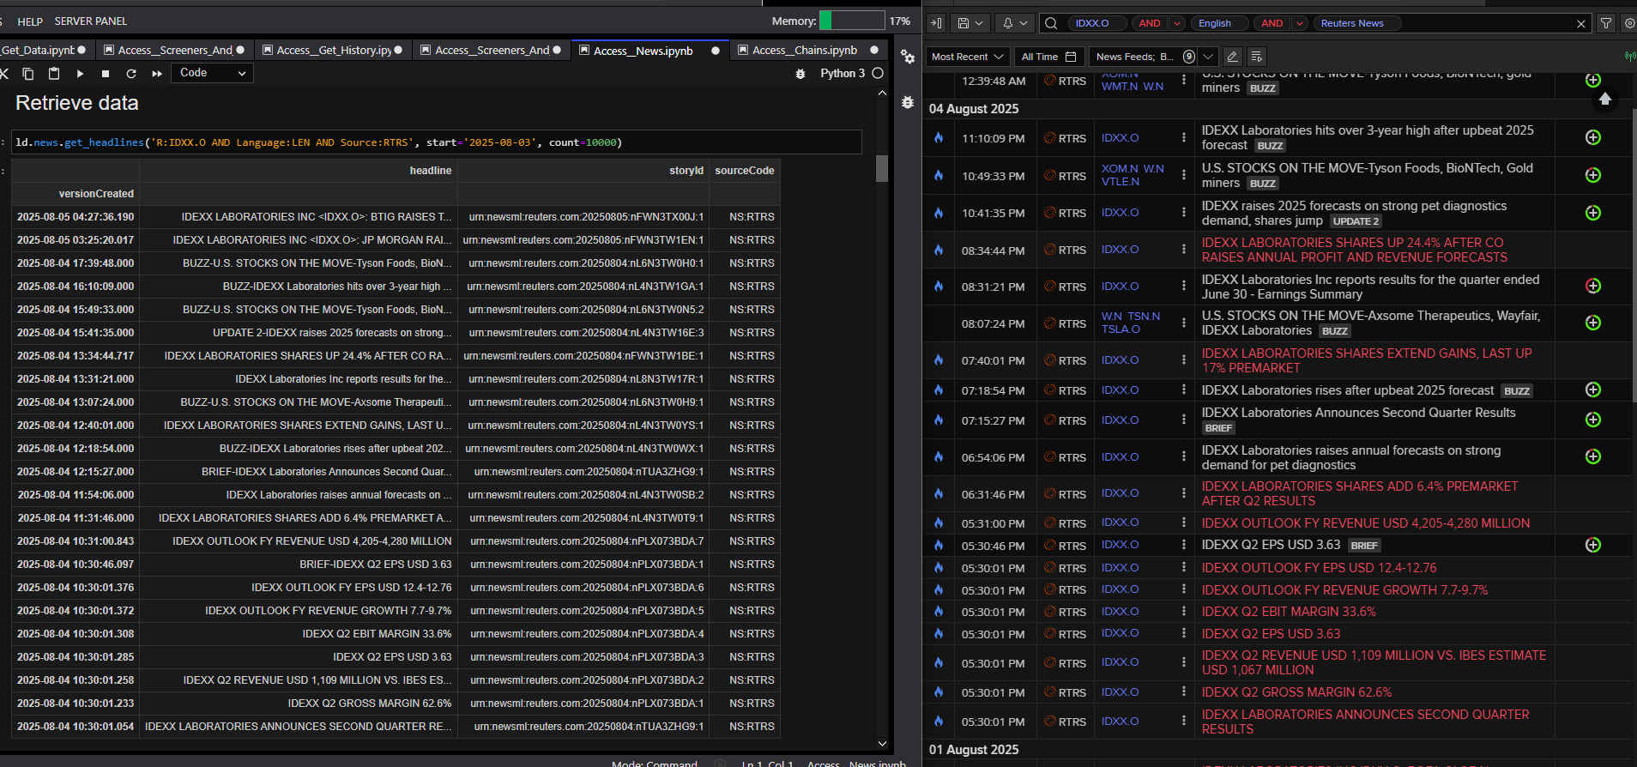Click the notebook scroll down arrow
1637x767 pixels.
[882, 744]
